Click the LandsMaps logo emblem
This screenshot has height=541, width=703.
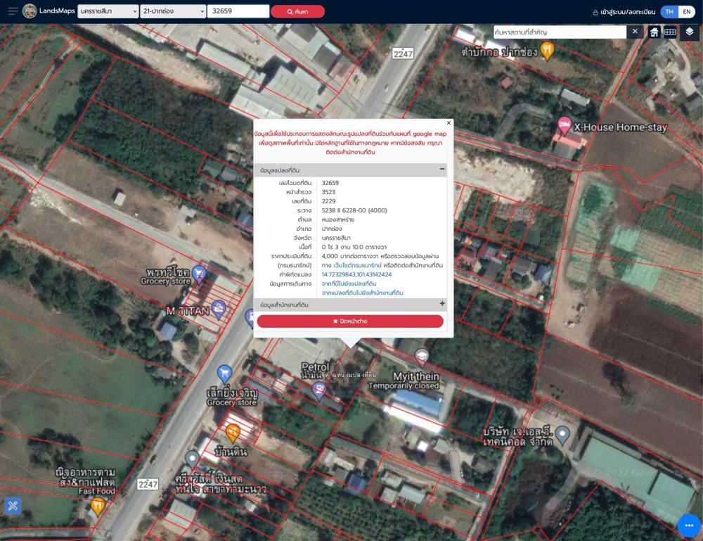(30, 11)
